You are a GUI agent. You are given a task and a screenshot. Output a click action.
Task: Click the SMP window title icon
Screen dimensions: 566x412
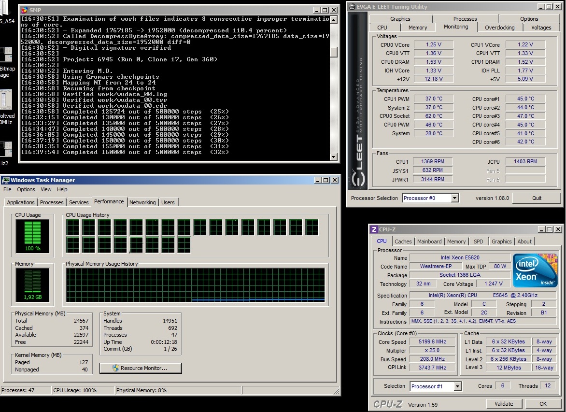25,10
